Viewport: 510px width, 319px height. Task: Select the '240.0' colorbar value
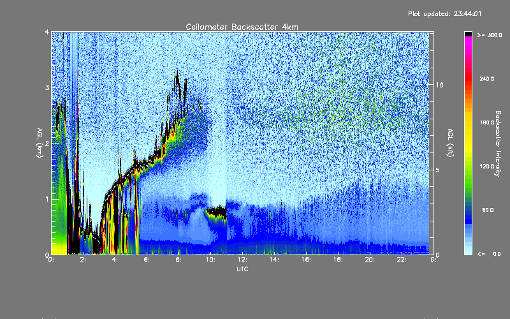(487, 78)
